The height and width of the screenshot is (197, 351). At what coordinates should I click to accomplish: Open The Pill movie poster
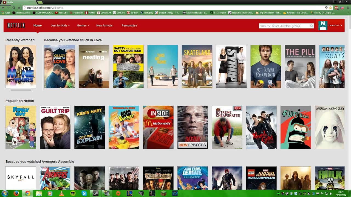pyautogui.click(x=300, y=66)
